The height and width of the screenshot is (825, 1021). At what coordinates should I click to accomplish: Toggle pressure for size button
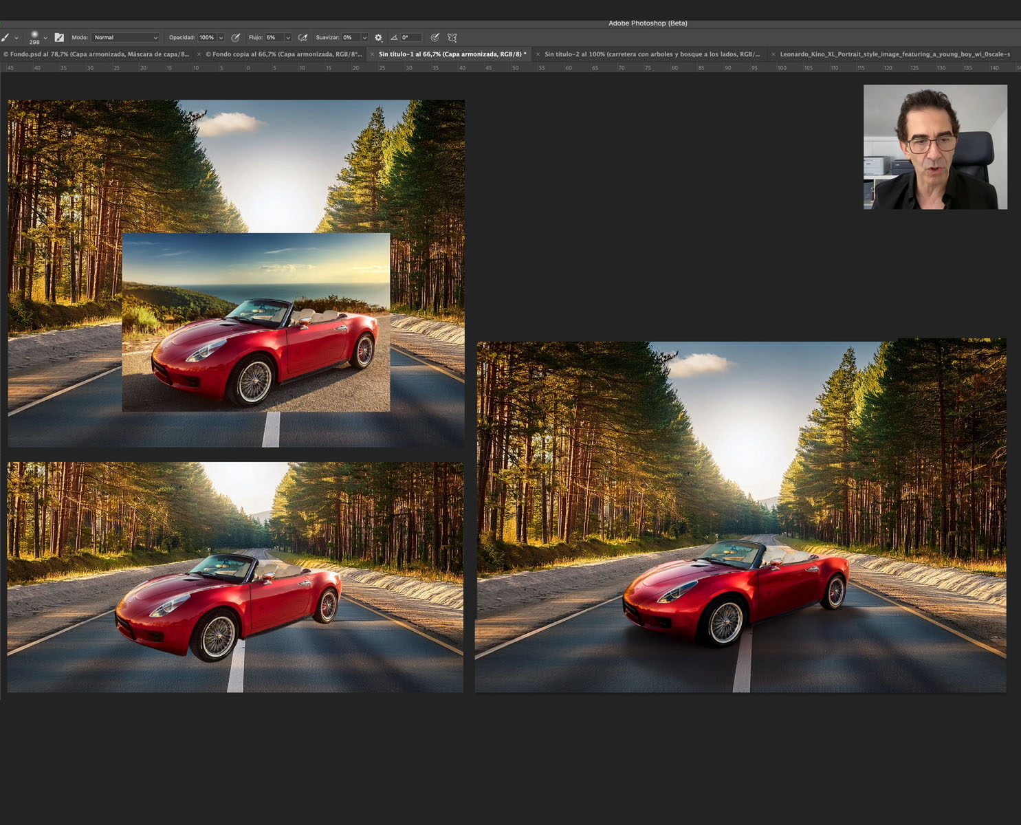pos(435,38)
